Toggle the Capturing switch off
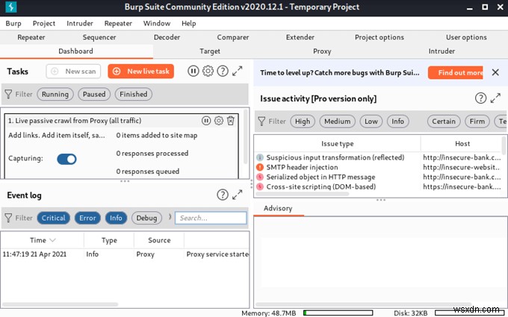The width and height of the screenshot is (508, 317). click(x=66, y=159)
